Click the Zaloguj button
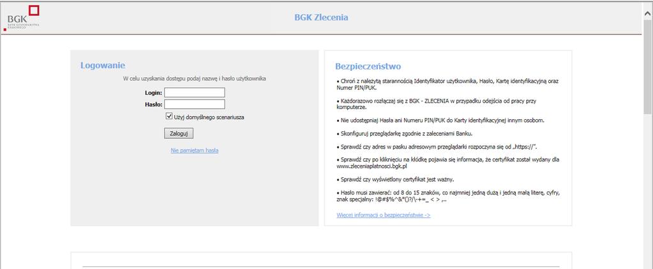Screen dimensions: 653x269 [x=179, y=133]
